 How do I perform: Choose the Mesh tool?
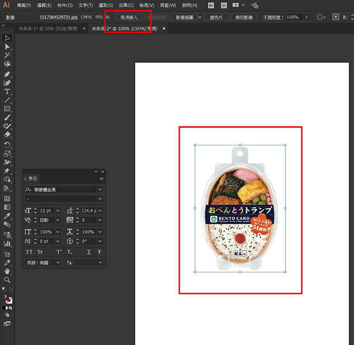point(7,198)
